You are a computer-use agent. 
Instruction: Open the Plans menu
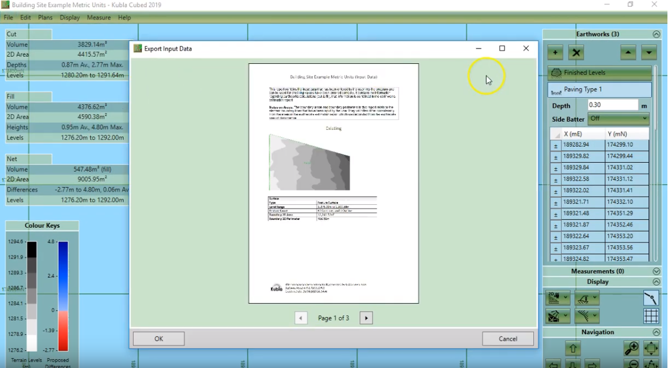pos(45,18)
